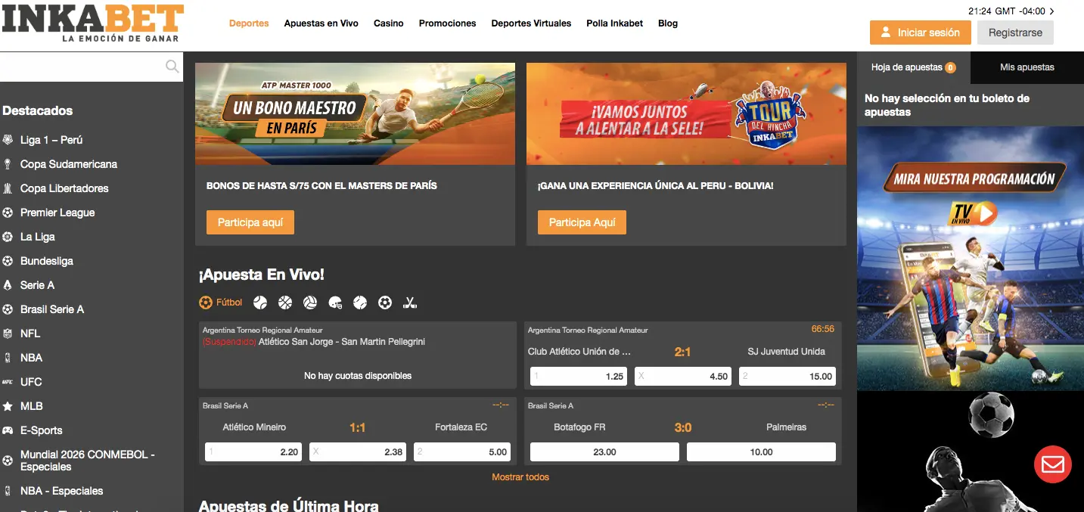Open the Atlético Mineiro 1:1 match score
Viewport: 1084px width, 512px height.
click(x=358, y=427)
